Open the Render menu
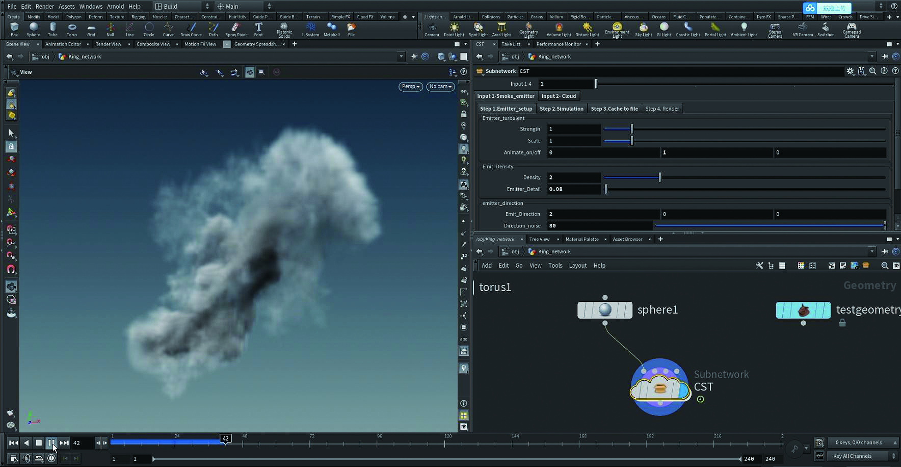 click(45, 7)
